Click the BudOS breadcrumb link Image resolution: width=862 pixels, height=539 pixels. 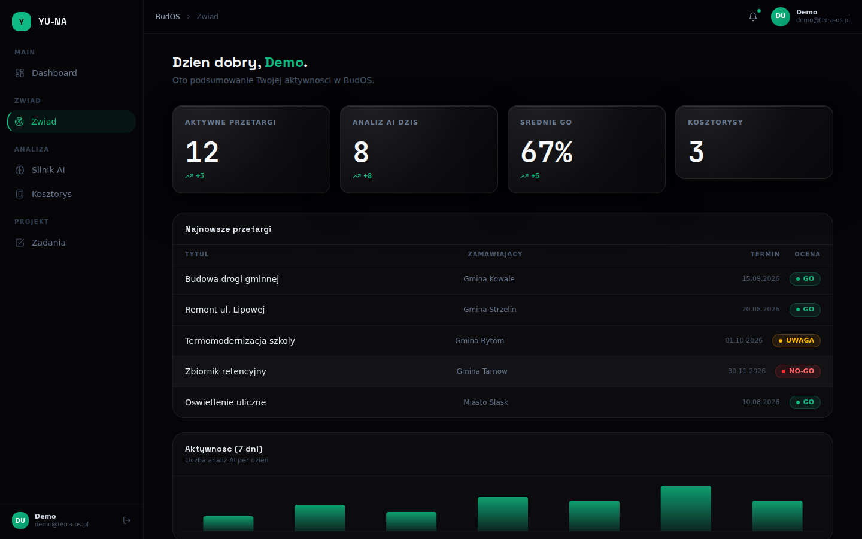click(168, 17)
